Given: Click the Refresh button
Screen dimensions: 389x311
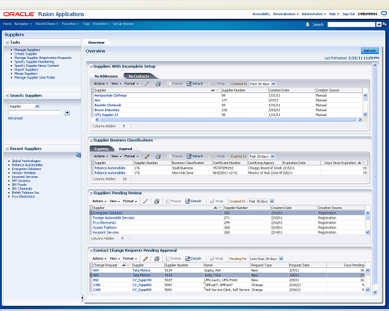Looking at the screenshot, I should pos(370,50).
